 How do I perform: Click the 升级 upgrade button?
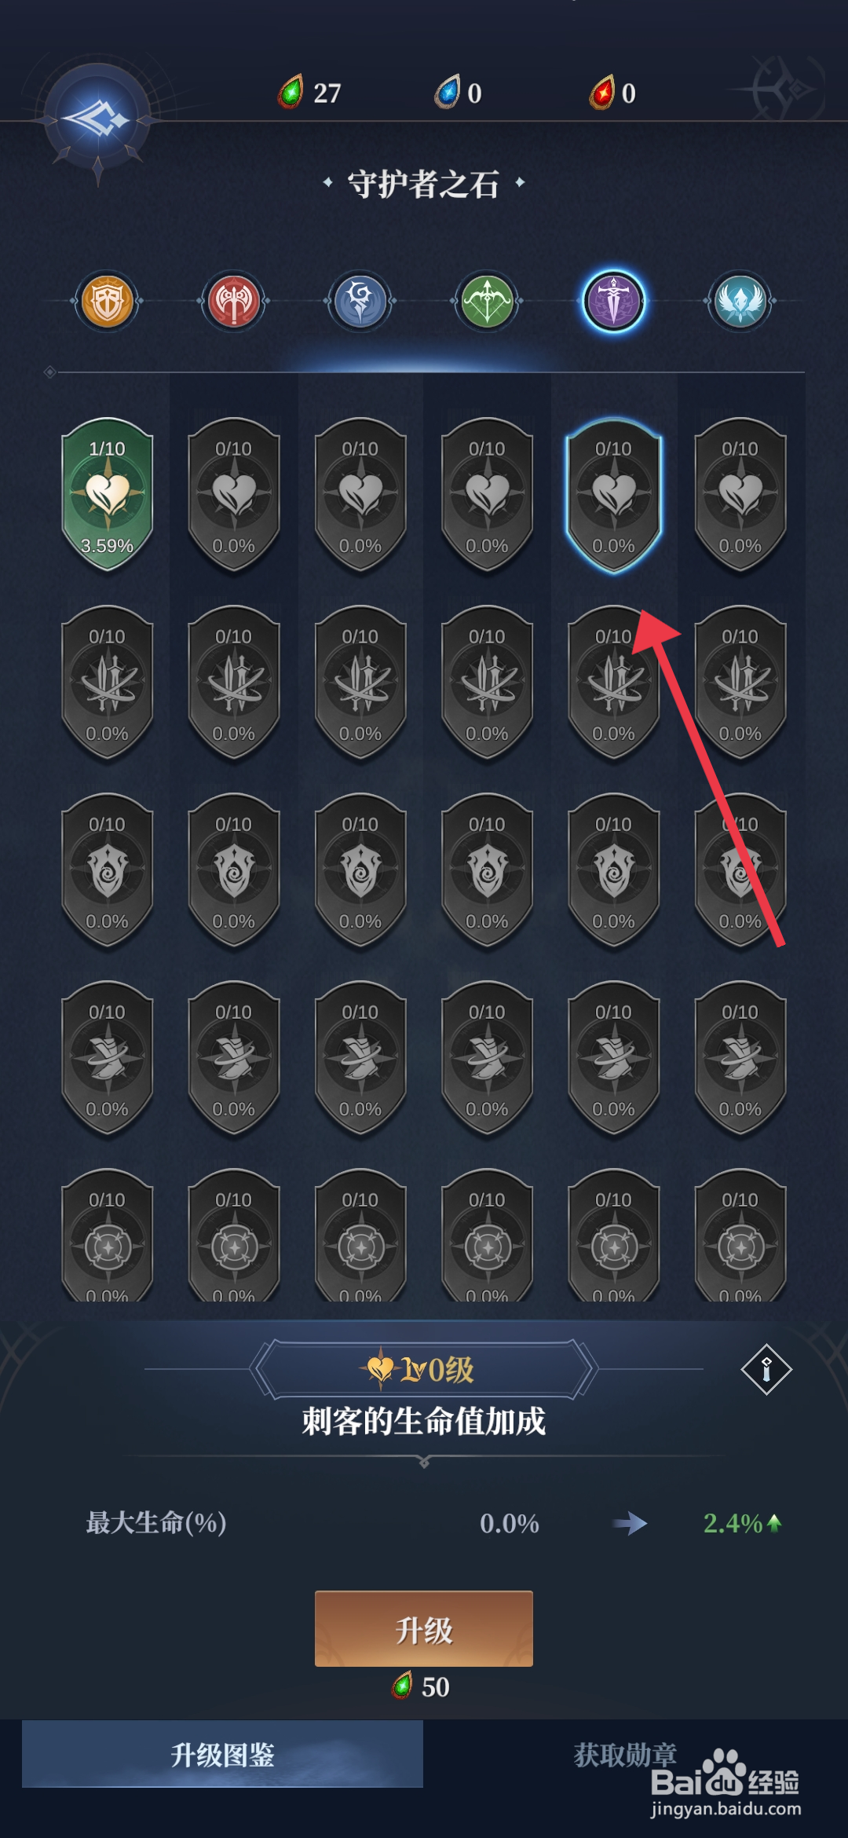pos(424,1628)
